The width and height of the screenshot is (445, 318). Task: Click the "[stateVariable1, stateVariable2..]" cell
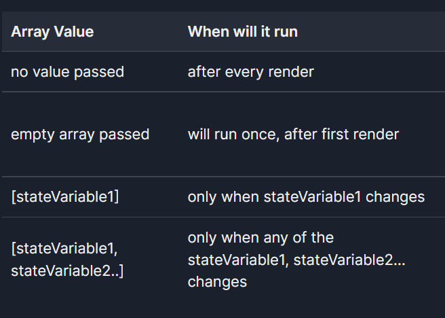pyautogui.click(x=67, y=261)
